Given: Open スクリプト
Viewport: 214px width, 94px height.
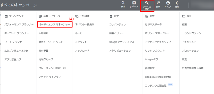Looking at the screenshot, I should [x=81, y=42].
